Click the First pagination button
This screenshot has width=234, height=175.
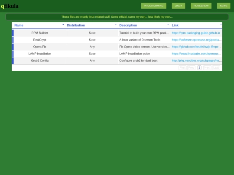click(182, 68)
